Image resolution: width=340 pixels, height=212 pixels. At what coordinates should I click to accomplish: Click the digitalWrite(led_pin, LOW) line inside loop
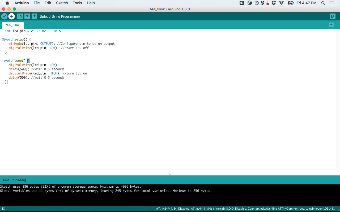(x=34, y=65)
